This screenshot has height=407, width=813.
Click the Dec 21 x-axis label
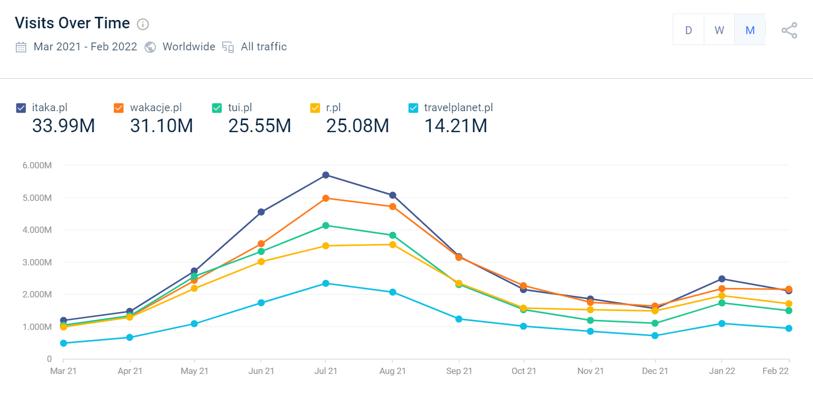coord(655,371)
